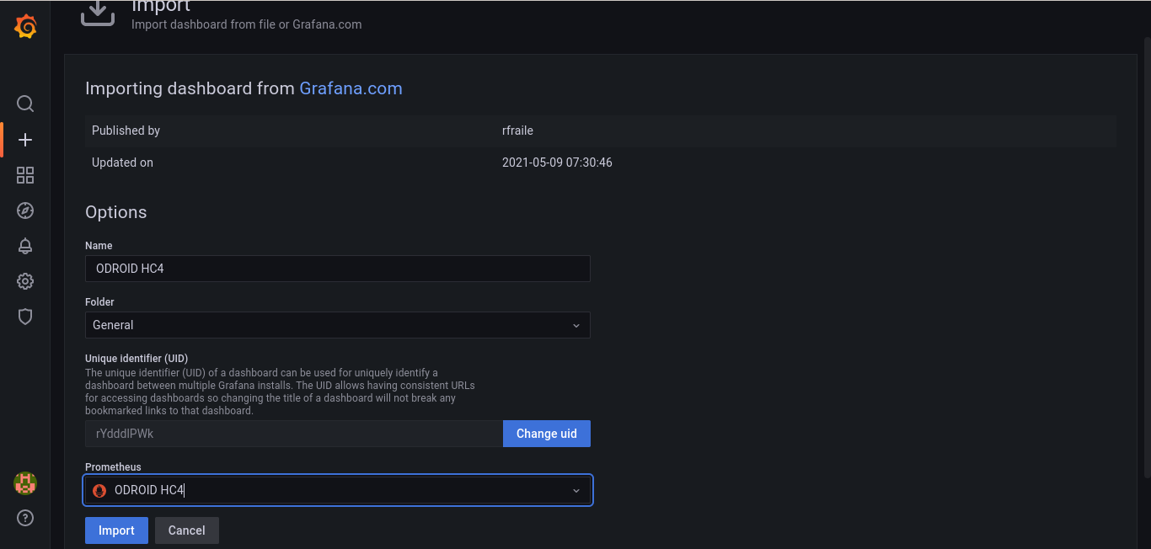Open the Dashboards grid icon

pyautogui.click(x=25, y=175)
